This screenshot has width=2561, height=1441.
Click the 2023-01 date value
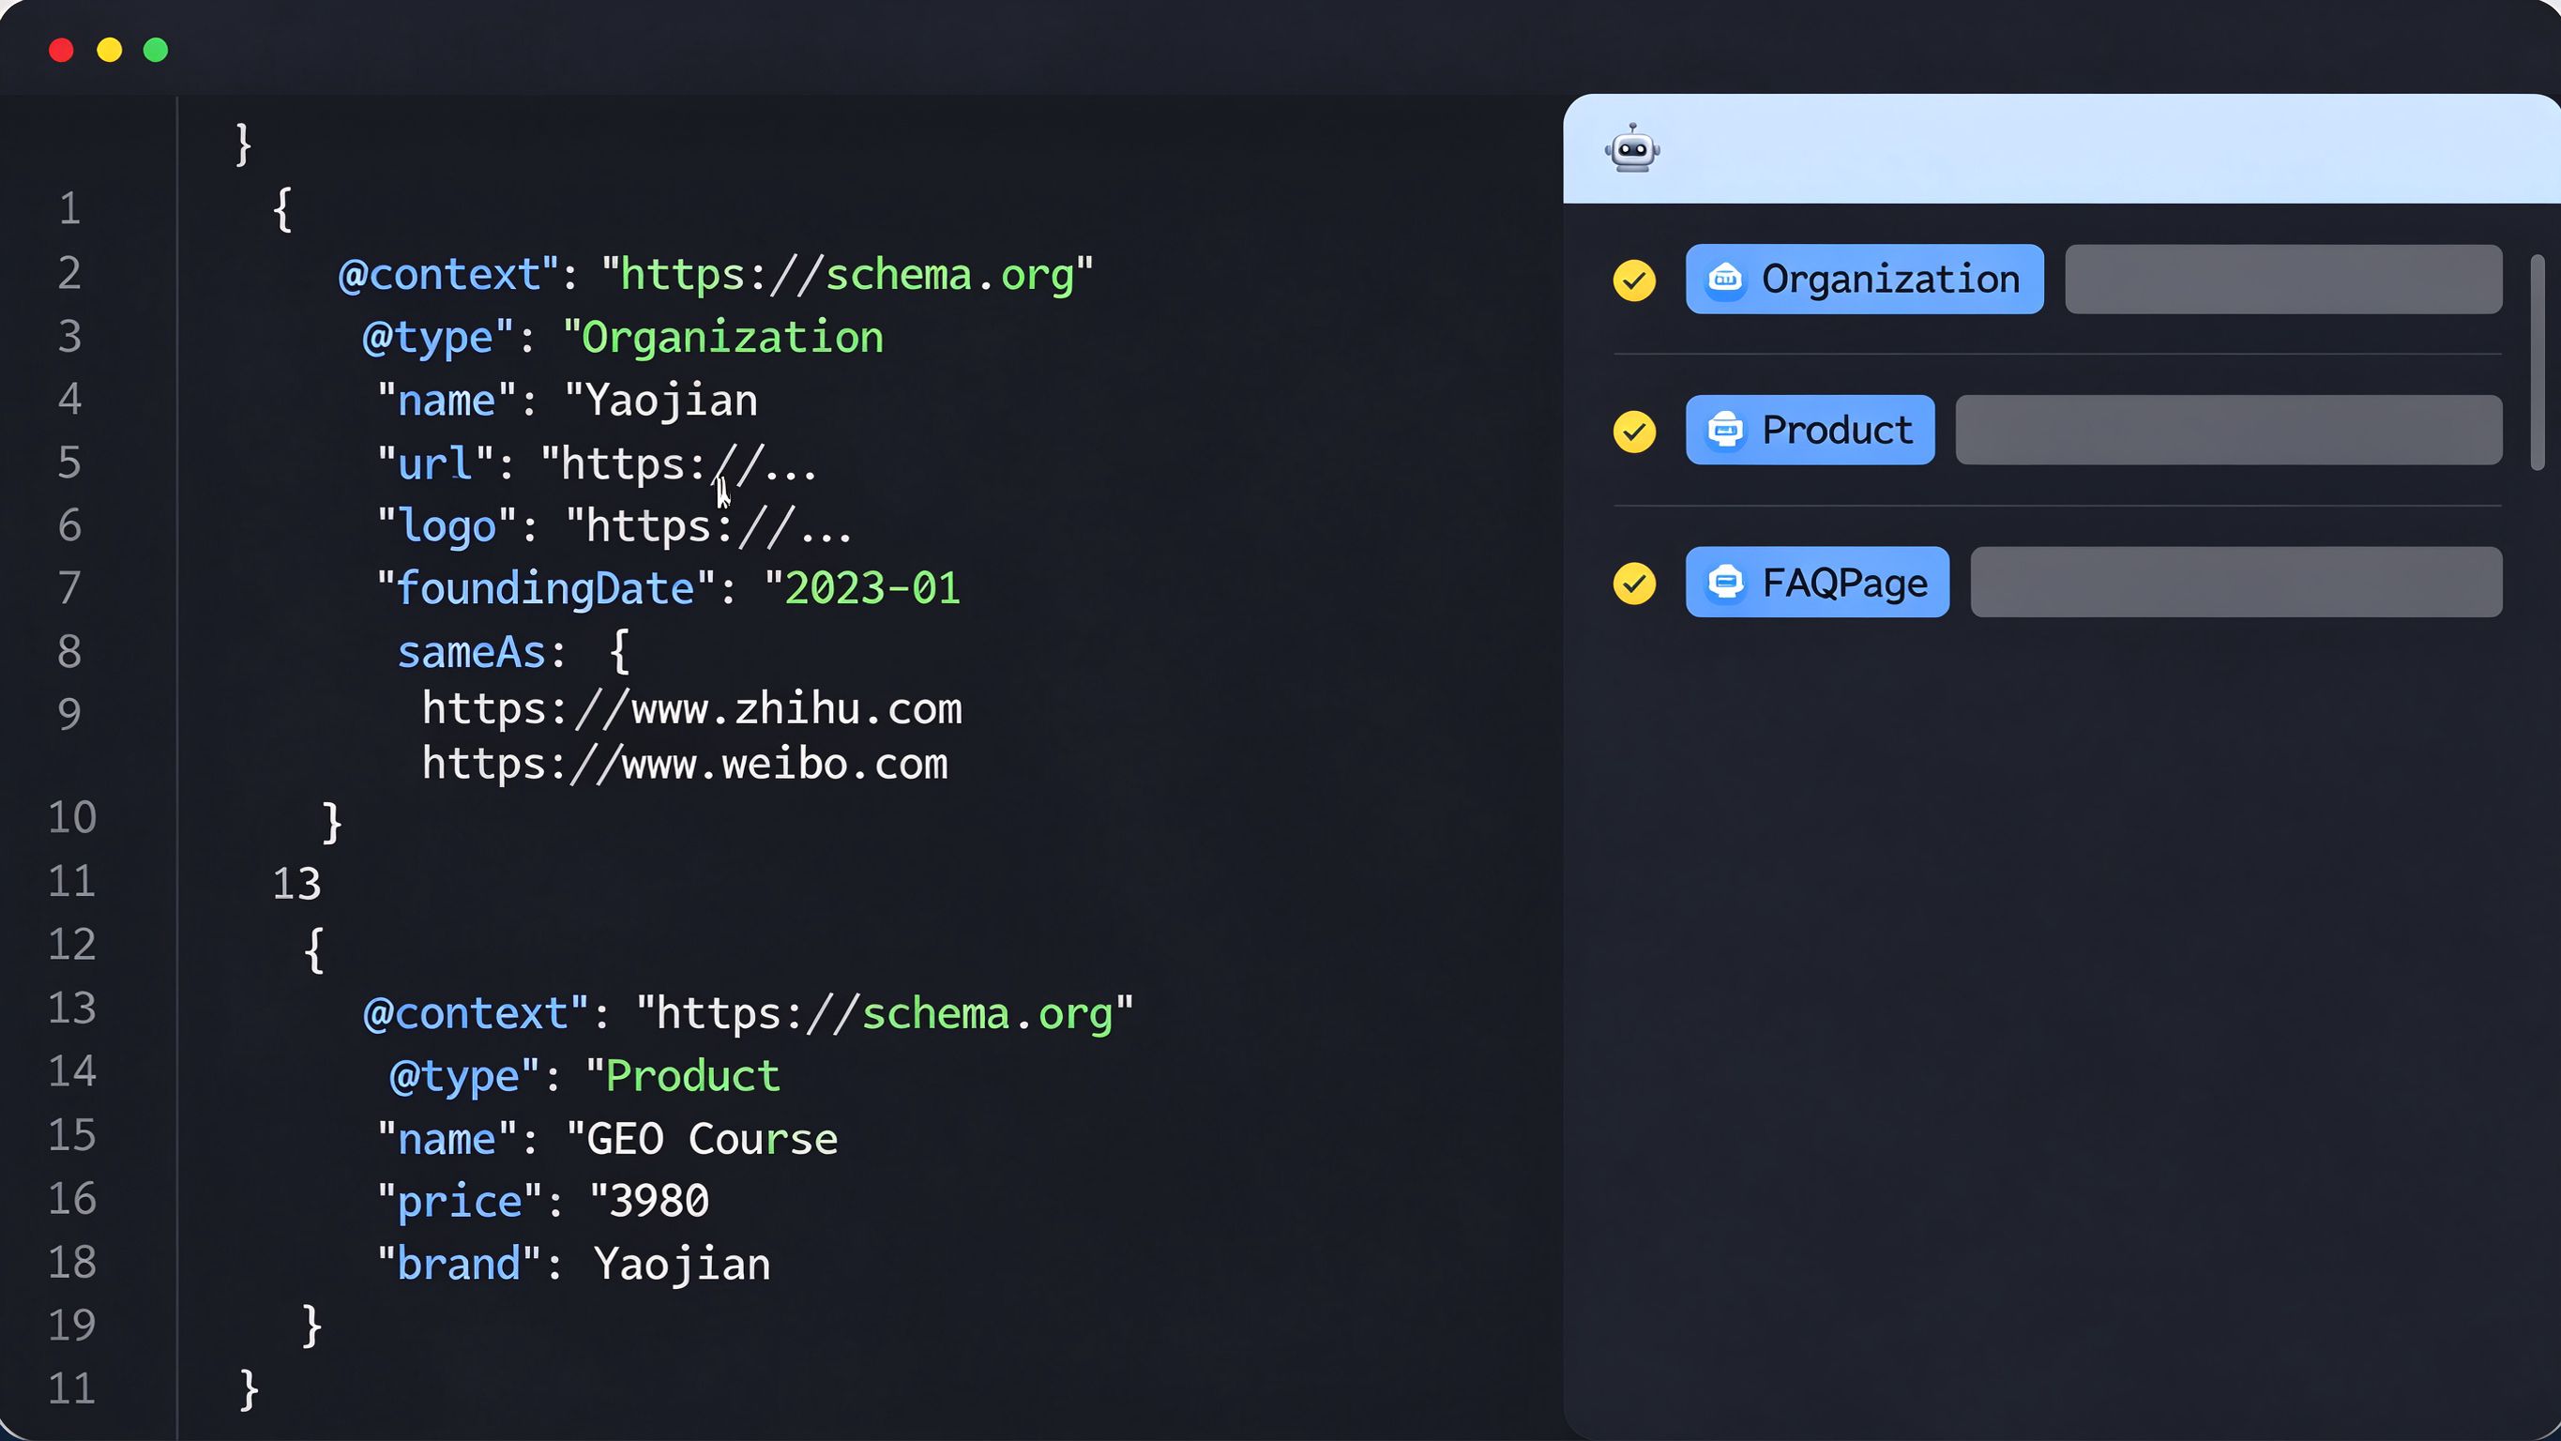point(871,589)
